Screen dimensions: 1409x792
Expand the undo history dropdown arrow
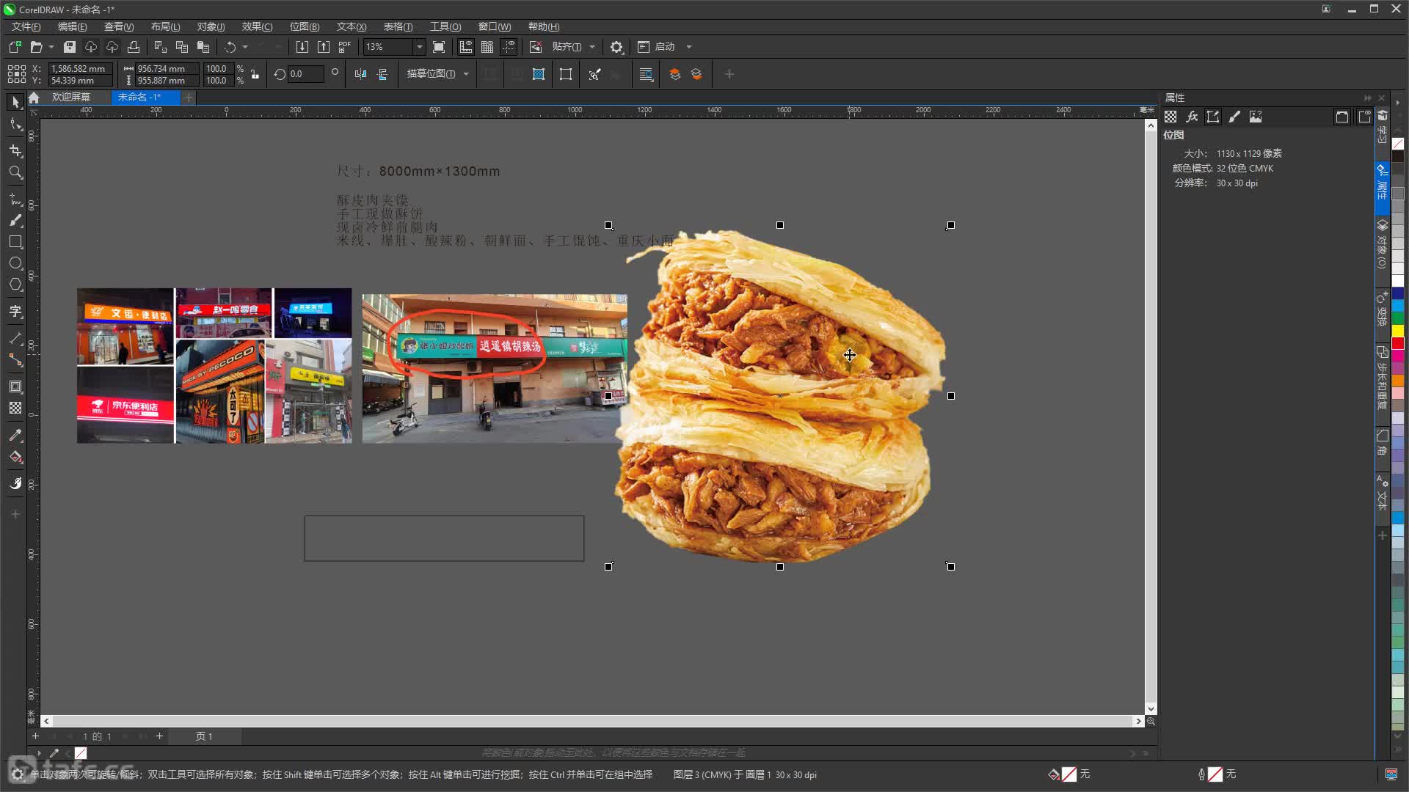coord(245,47)
